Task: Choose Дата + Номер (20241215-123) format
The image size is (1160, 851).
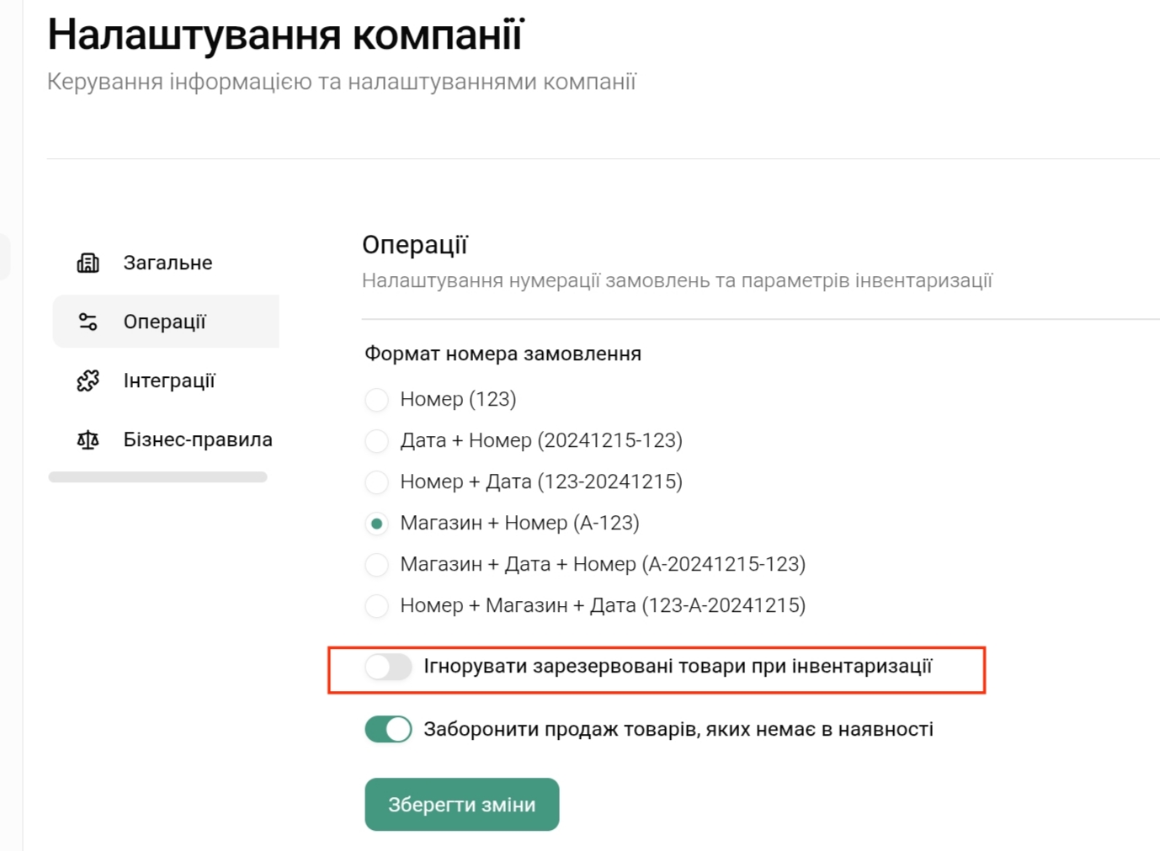Action: coord(376,440)
